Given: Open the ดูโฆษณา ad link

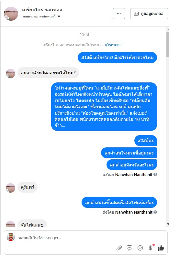Looking at the screenshot, I should [x=112, y=45].
